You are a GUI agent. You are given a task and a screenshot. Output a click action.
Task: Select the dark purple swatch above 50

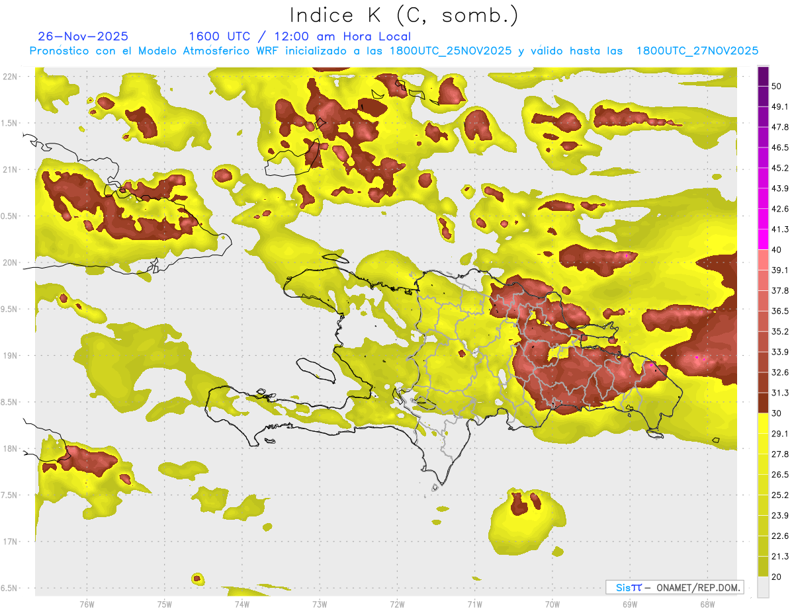tap(763, 77)
